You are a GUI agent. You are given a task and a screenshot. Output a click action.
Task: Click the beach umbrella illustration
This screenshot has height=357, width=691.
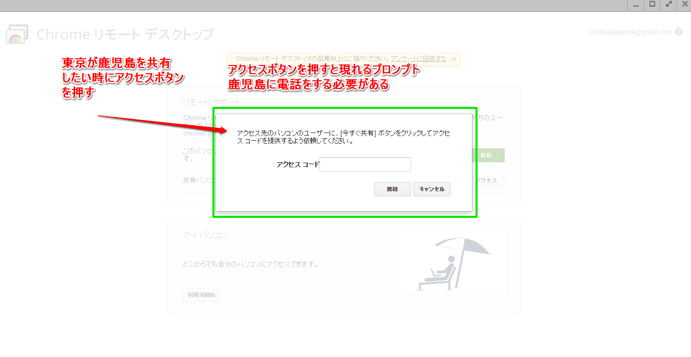(452, 263)
